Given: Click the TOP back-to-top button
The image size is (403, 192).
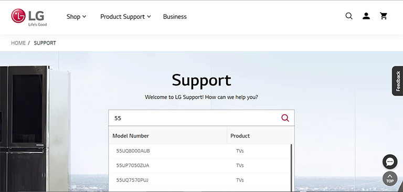Looking at the screenshot, I should (390, 179).
